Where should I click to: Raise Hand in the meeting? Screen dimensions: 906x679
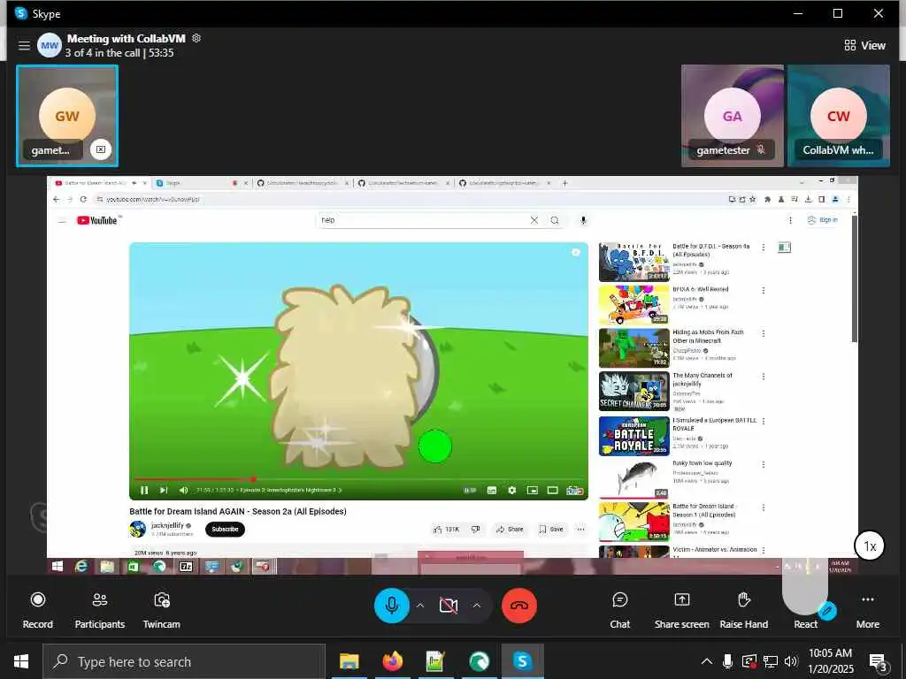coord(743,610)
